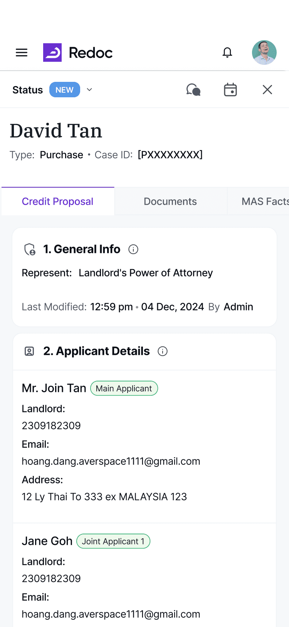The height and width of the screenshot is (627, 289).
Task: Switch to the Documents tab
Action: pos(170,202)
